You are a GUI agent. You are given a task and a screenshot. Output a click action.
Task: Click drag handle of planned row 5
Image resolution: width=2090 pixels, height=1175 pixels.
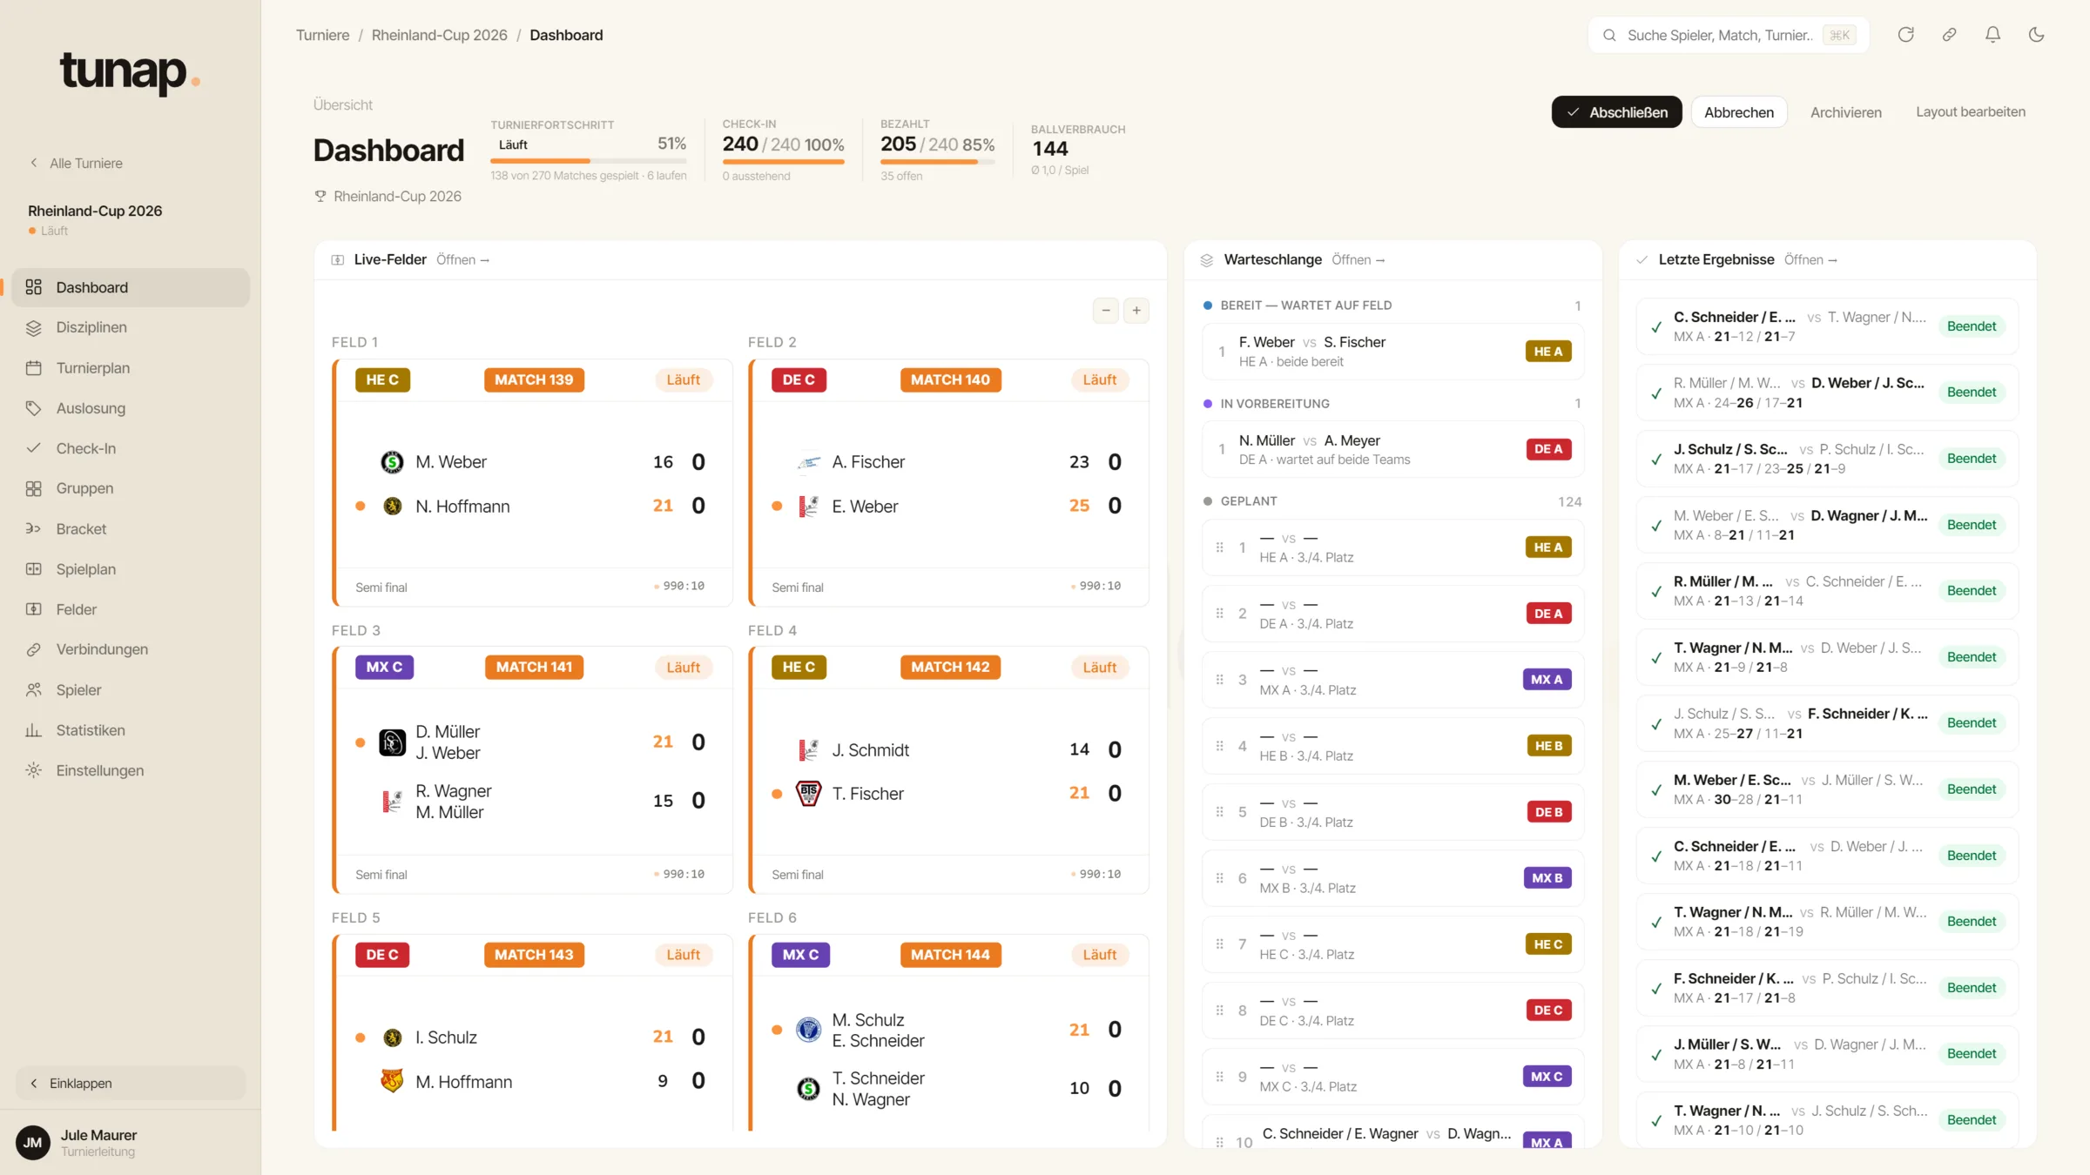1219,812
